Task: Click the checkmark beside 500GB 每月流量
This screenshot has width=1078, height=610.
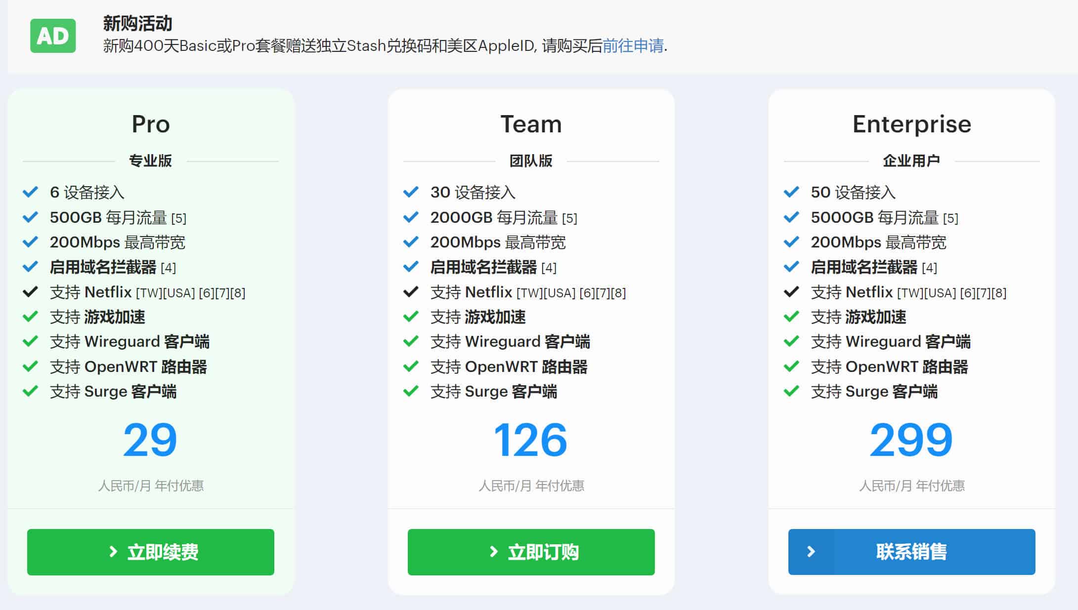Action: (31, 217)
